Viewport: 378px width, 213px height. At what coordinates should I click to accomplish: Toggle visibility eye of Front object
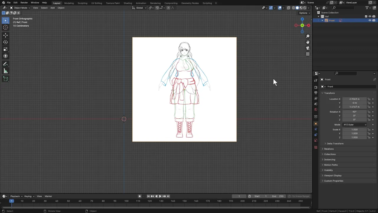point(370,20)
